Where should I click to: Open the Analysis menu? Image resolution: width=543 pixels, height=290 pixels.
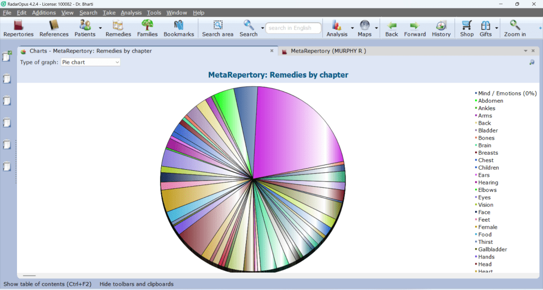(x=131, y=13)
